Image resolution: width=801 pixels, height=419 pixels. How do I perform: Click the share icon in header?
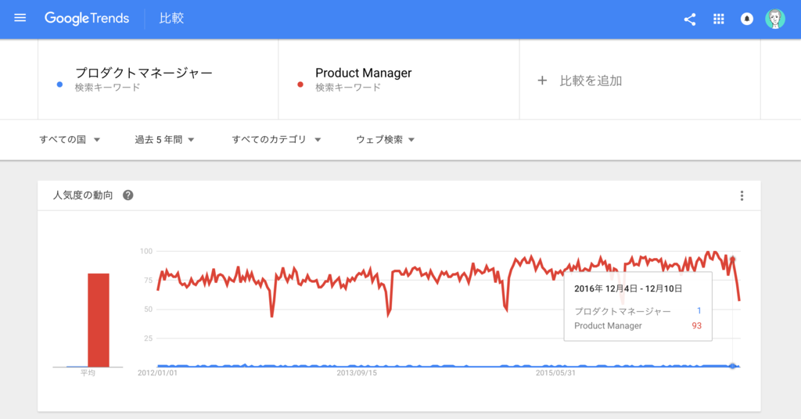click(690, 20)
